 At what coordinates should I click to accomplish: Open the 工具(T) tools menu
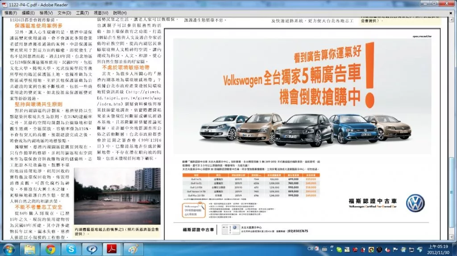pyautogui.click(x=82, y=13)
